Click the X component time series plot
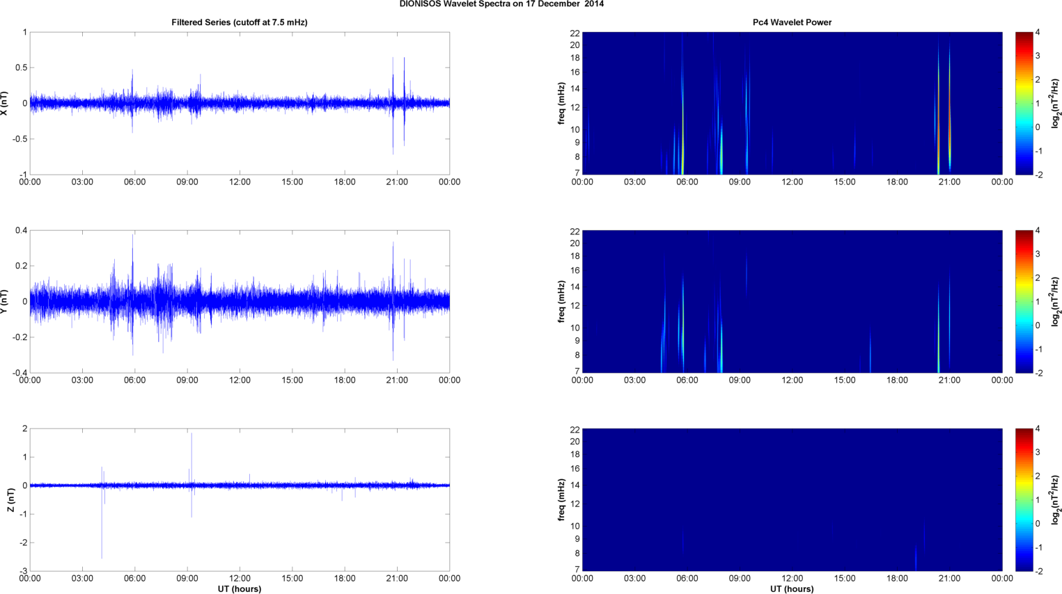Viewport: 1062px width, 594px height. [240, 104]
